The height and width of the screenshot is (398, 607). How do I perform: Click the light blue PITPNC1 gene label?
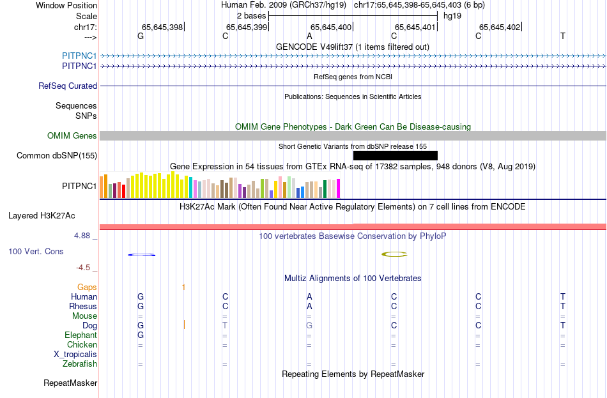point(79,56)
